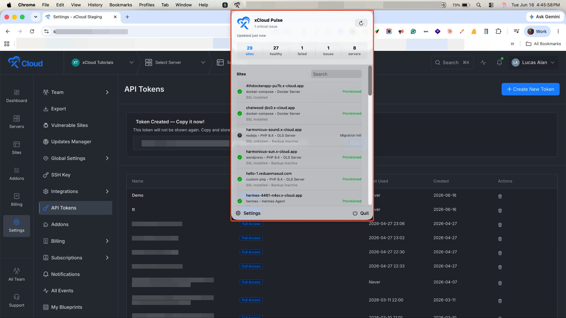
Task: Open notifications bell icon
Action: pos(499,62)
